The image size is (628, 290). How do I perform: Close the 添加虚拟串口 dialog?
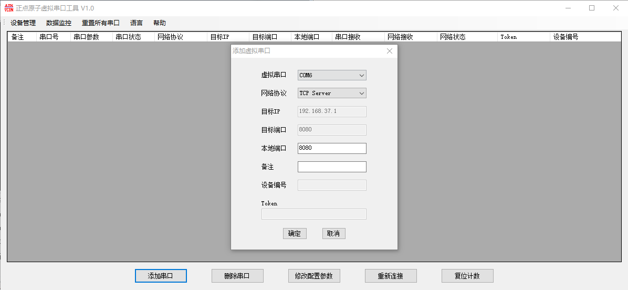coord(389,51)
